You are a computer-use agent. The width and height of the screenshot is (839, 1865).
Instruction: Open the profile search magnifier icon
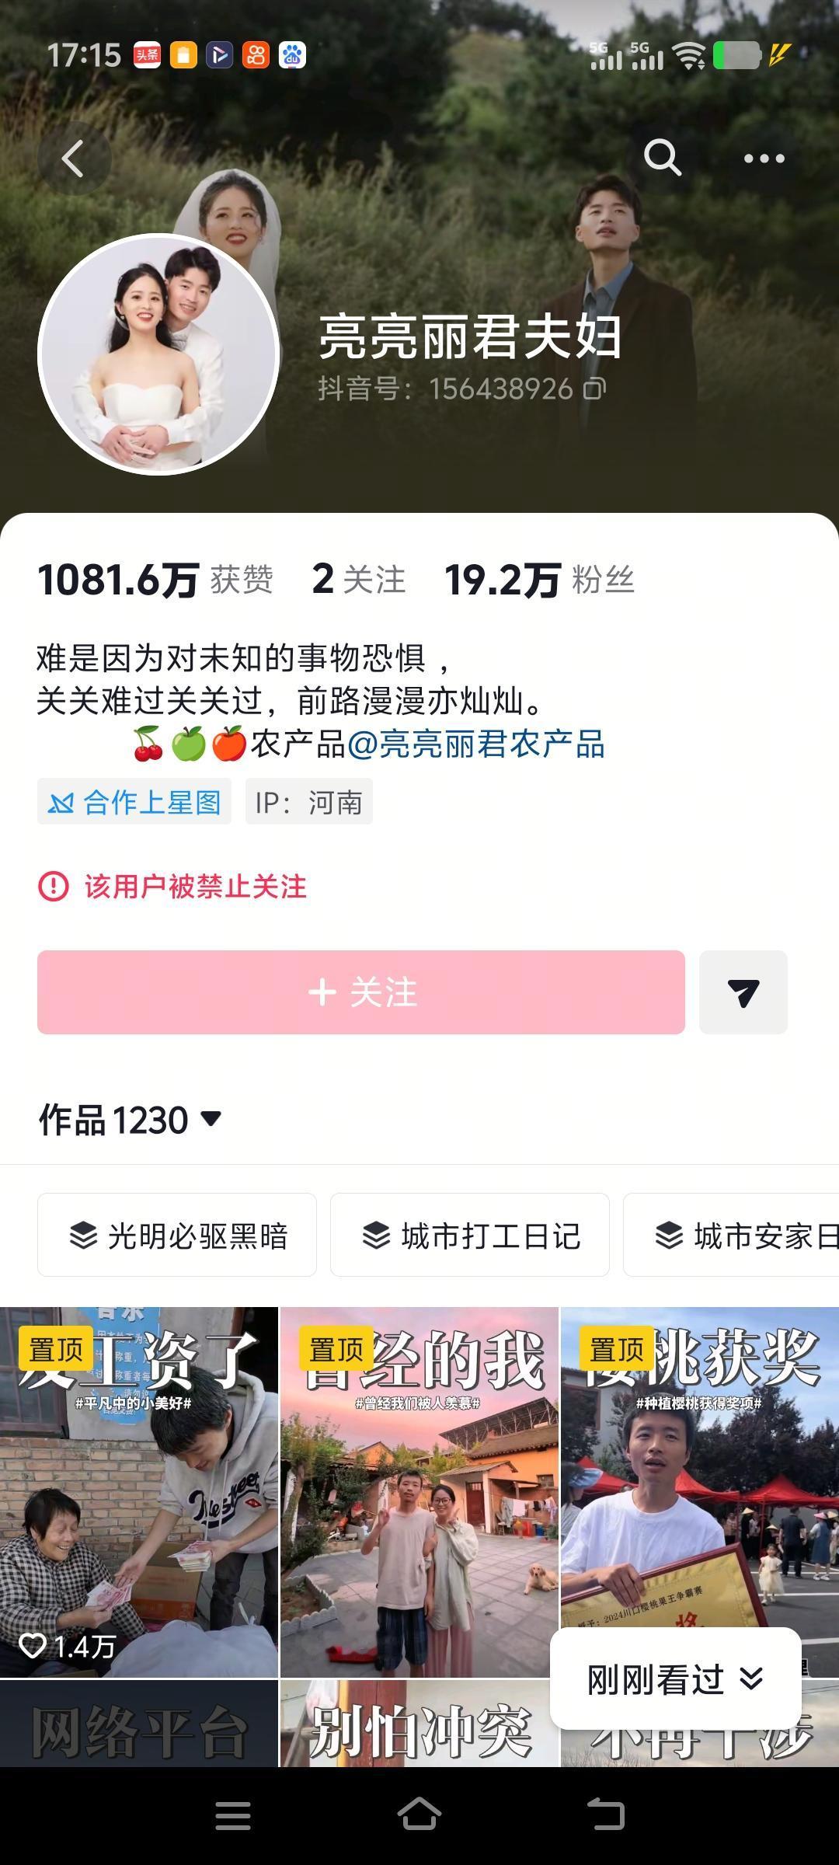(663, 159)
